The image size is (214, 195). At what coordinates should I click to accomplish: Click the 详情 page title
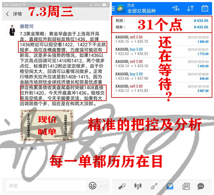click(18, 14)
